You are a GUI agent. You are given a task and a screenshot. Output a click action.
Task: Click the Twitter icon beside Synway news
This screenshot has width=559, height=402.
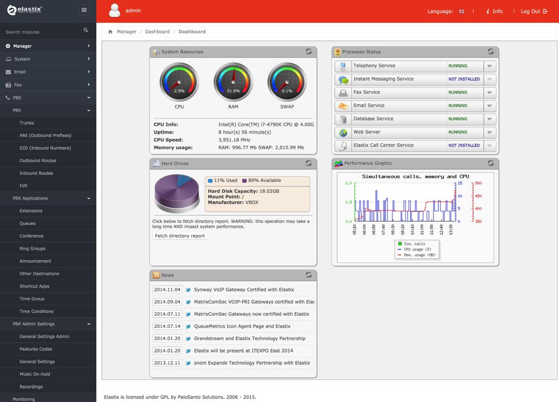(x=188, y=290)
